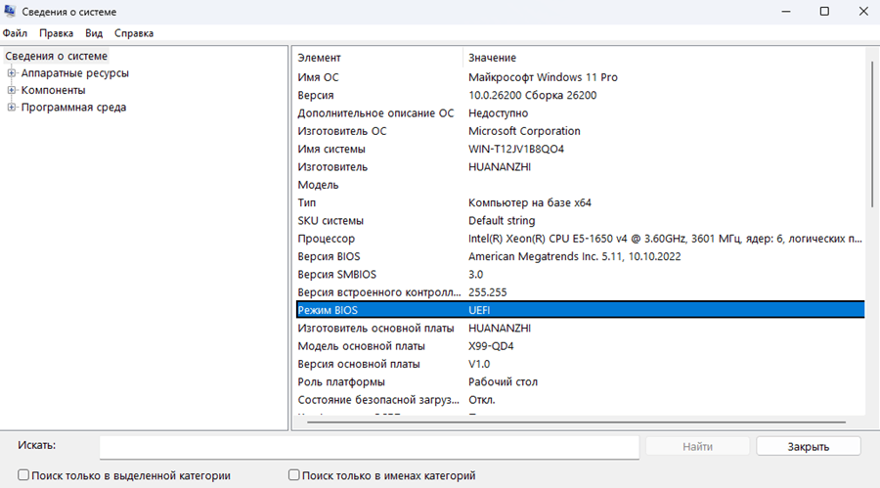Select the Изготовитель основной платы row
This screenshot has width=880, height=488.
[x=580, y=328]
